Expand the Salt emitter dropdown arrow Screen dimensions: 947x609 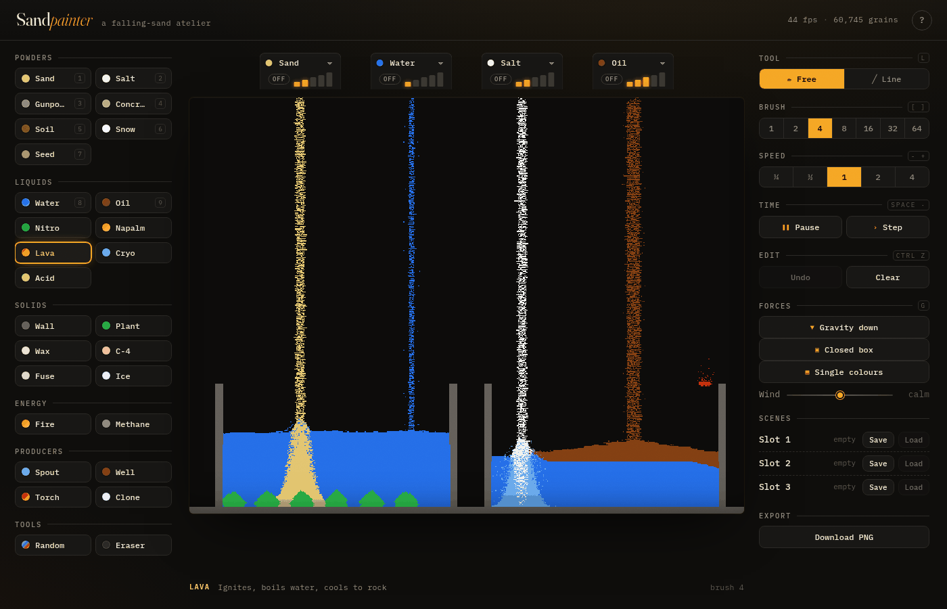pyautogui.click(x=551, y=64)
